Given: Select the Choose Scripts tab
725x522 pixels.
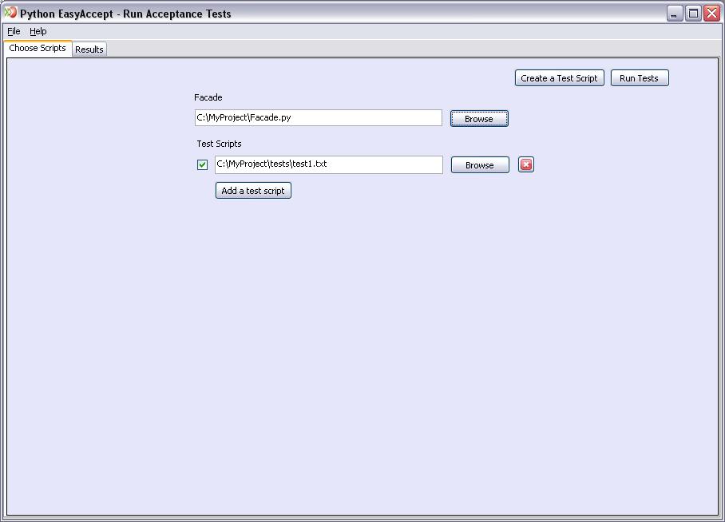Looking at the screenshot, I should tap(38, 48).
